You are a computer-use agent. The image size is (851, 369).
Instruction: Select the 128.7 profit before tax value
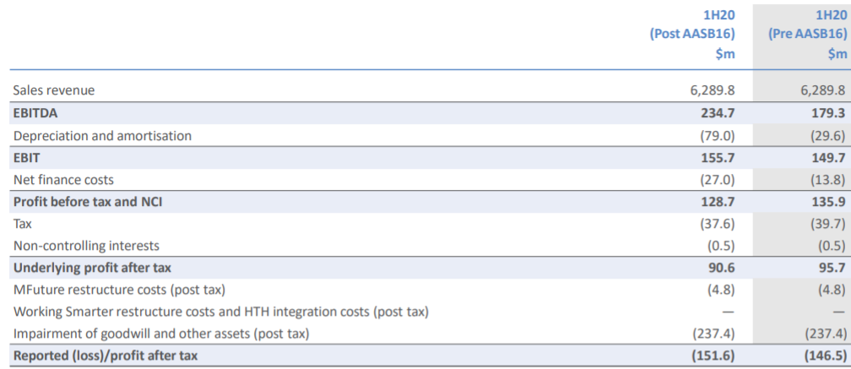point(717,202)
